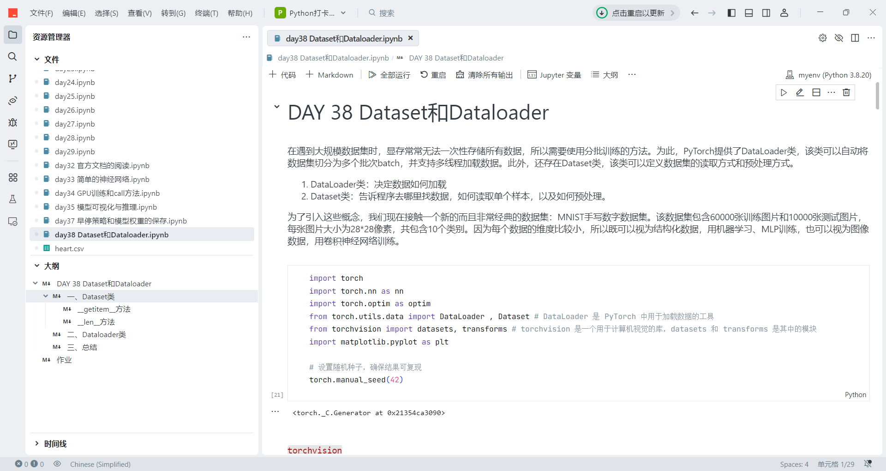Open the Run and Debug panel
The width and height of the screenshot is (886, 471).
[12, 122]
